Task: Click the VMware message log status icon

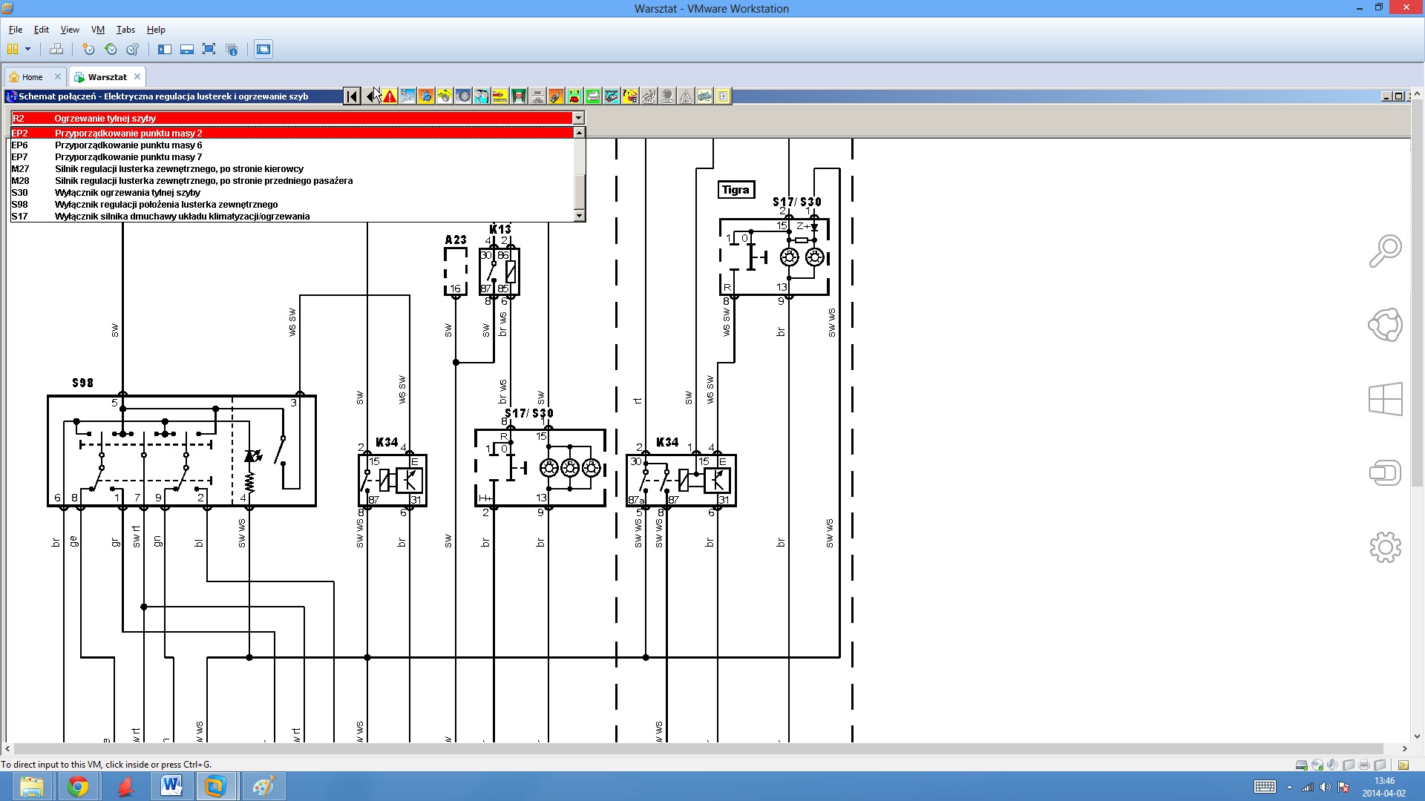Action: 1403,765
